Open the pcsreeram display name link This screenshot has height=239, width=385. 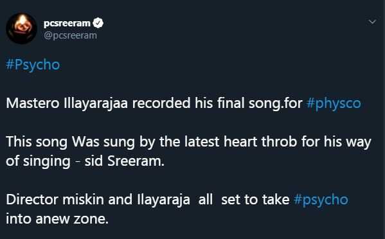[67, 23]
